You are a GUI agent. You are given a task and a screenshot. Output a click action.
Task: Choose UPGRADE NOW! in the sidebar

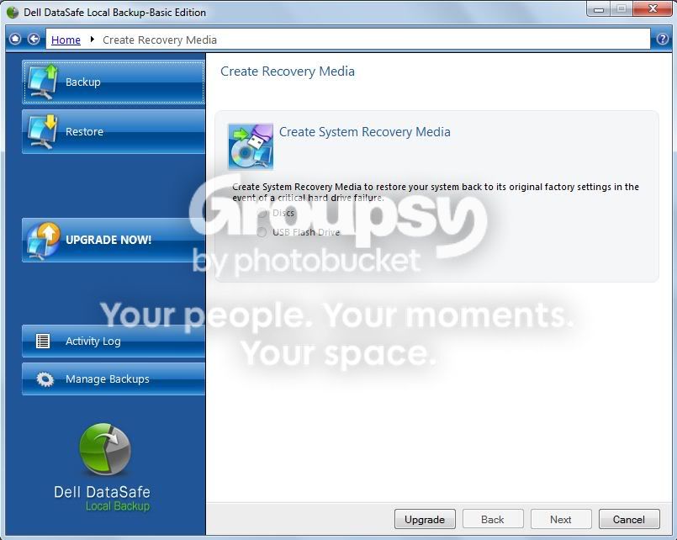click(114, 240)
